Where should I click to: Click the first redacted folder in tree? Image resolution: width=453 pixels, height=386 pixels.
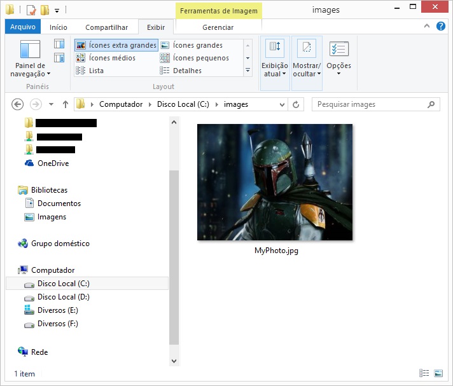(x=60, y=123)
